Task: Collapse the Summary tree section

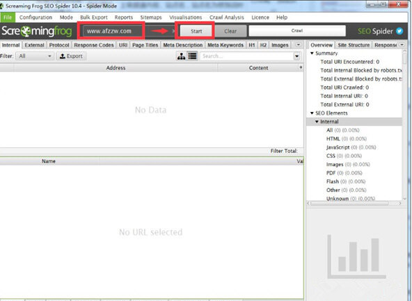Action: [x=312, y=54]
